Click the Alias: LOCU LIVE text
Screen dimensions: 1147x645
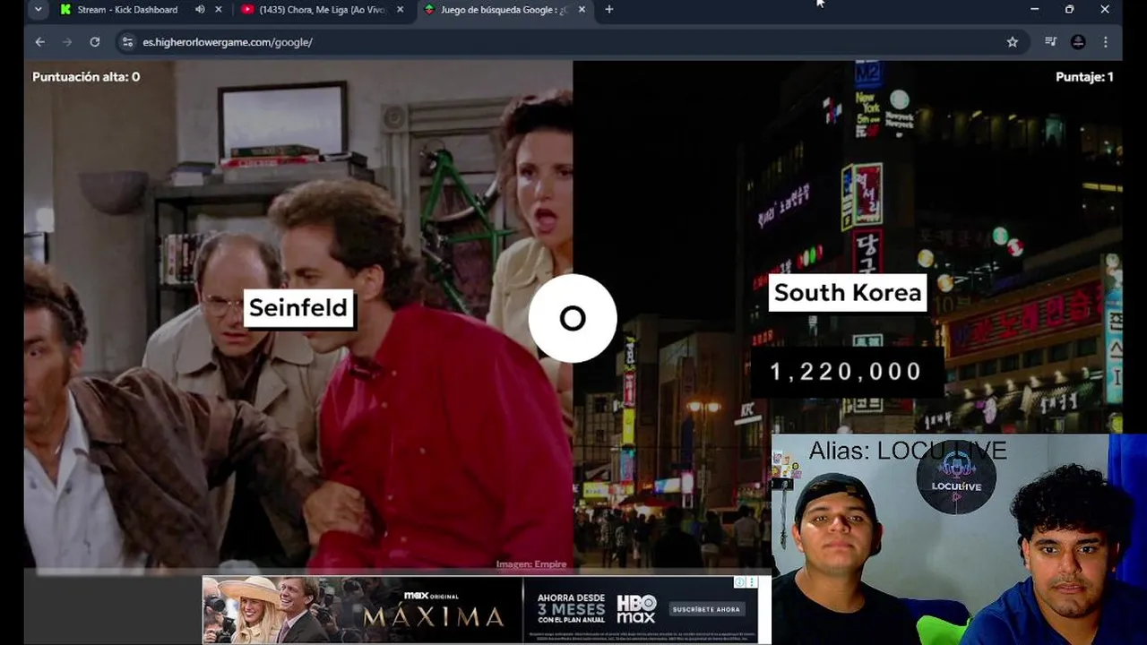908,451
